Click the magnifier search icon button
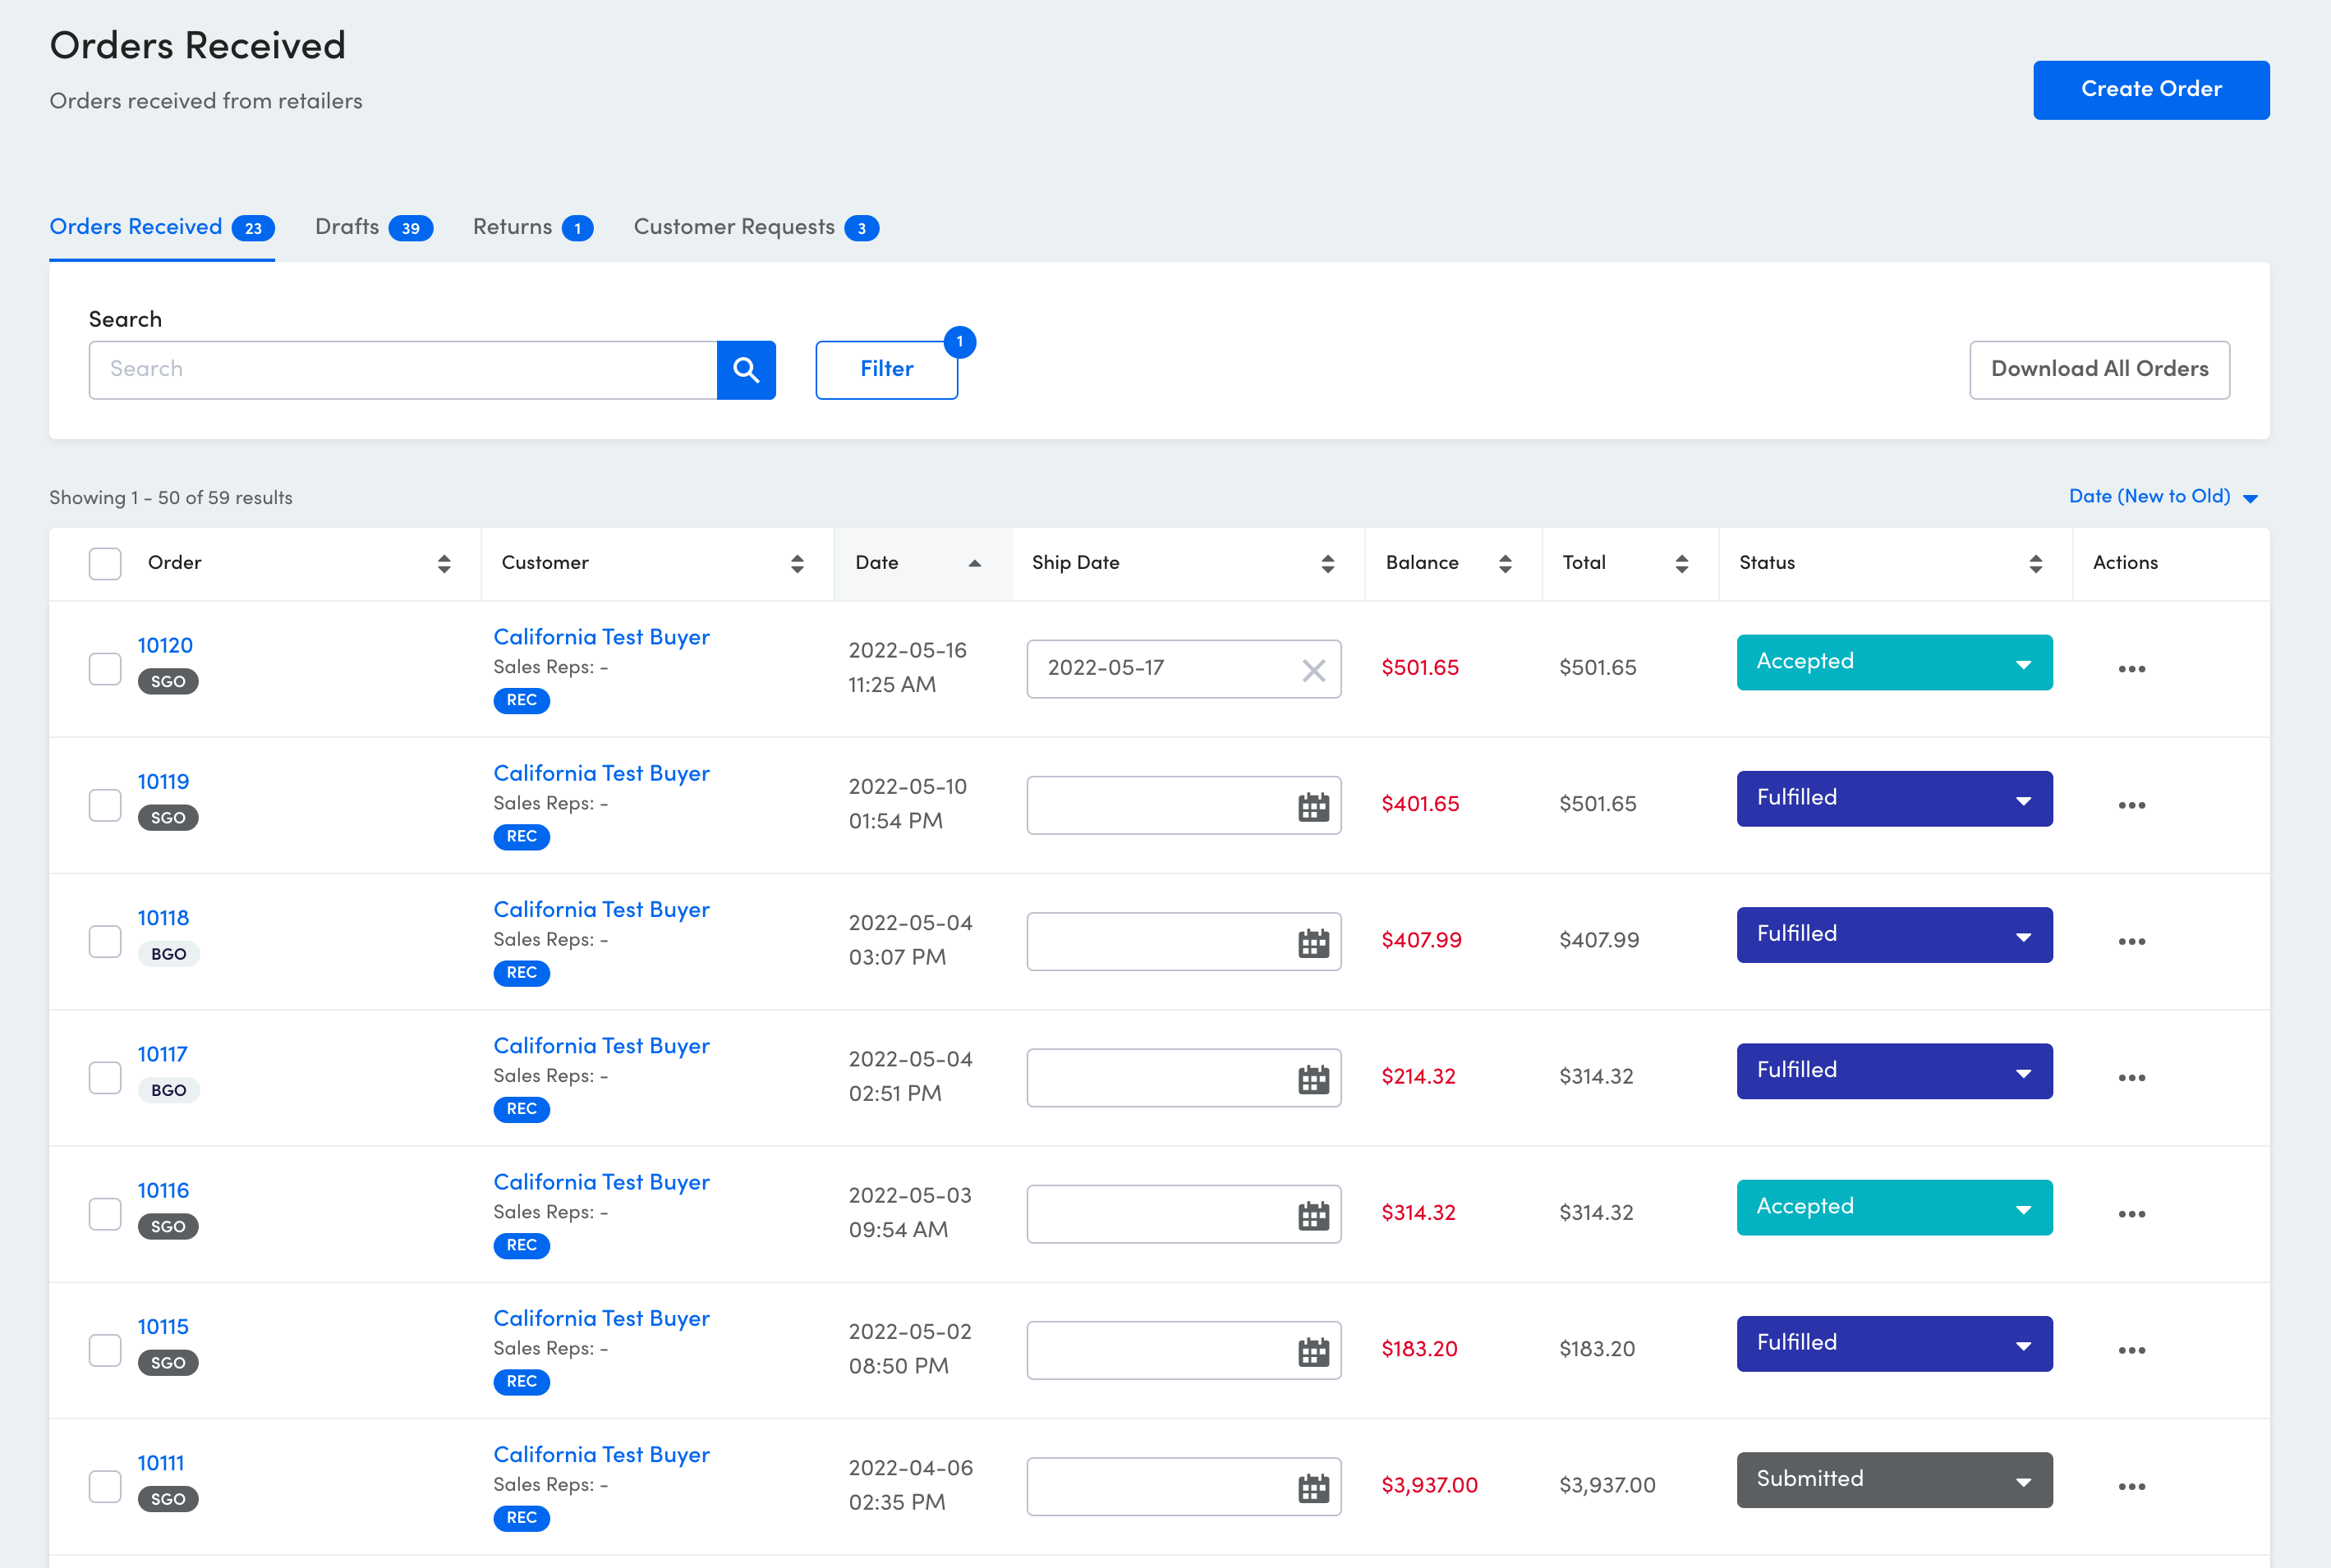The width and height of the screenshot is (2331, 1568). coord(747,370)
